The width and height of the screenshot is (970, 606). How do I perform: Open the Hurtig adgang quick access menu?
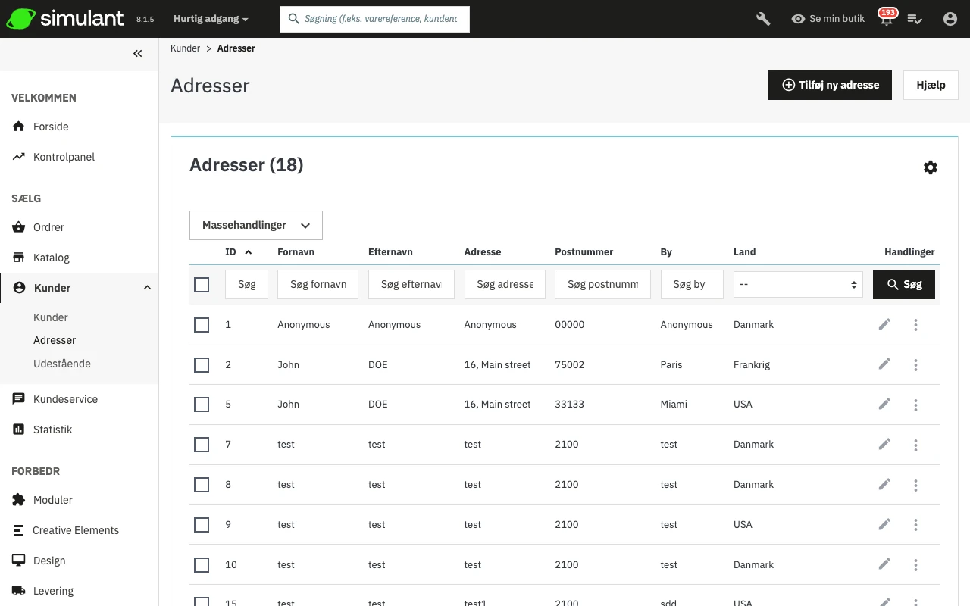(210, 19)
